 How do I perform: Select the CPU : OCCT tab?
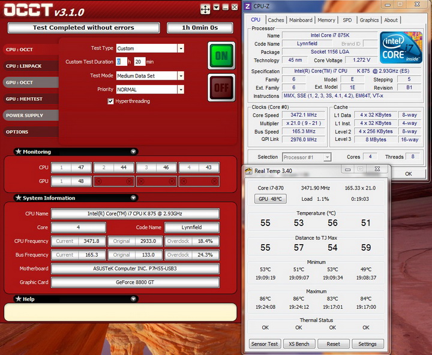point(31,50)
